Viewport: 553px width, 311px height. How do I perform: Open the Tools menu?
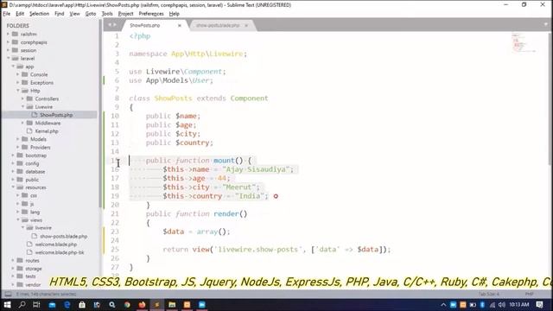click(x=107, y=14)
